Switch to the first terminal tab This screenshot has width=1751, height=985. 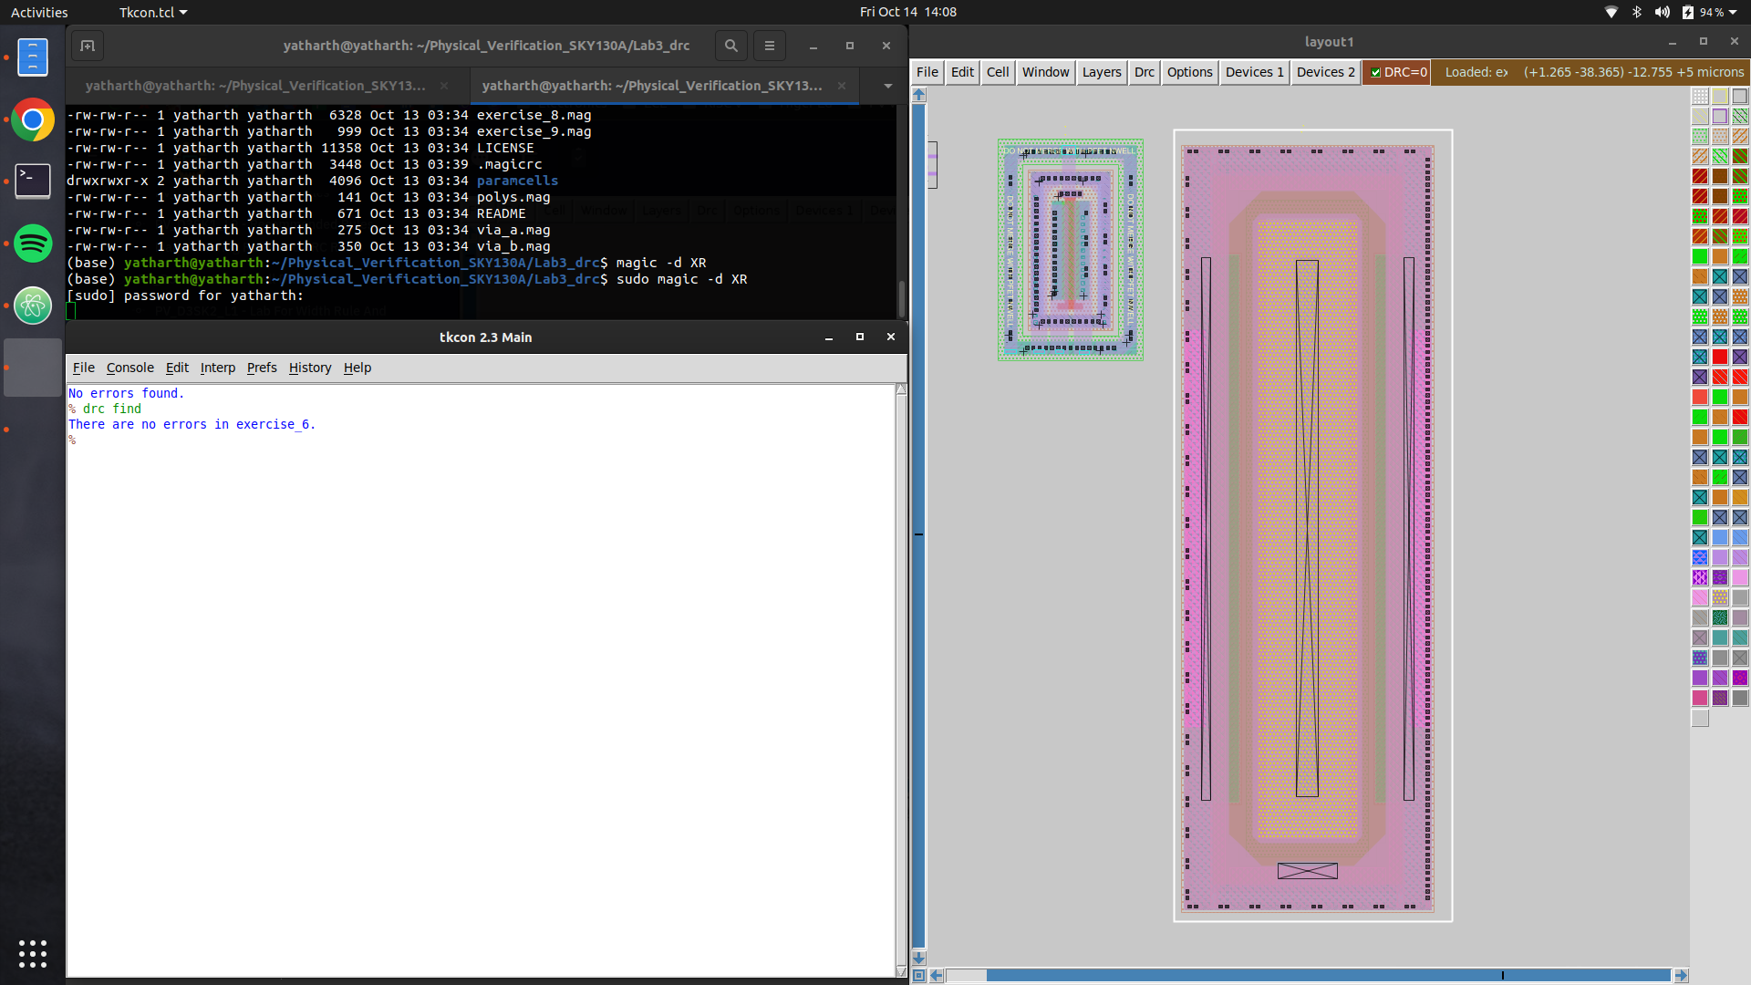click(255, 86)
